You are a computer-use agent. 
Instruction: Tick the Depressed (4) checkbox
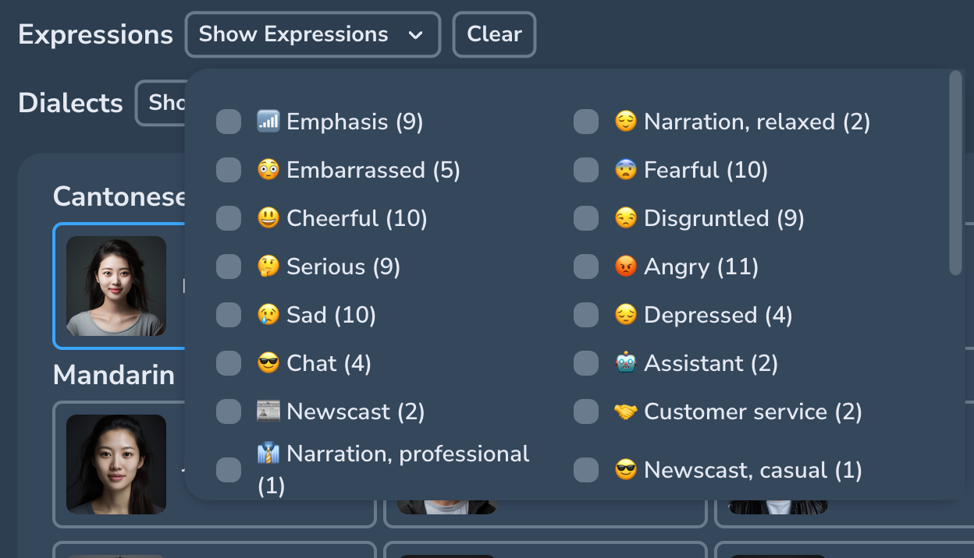586,315
